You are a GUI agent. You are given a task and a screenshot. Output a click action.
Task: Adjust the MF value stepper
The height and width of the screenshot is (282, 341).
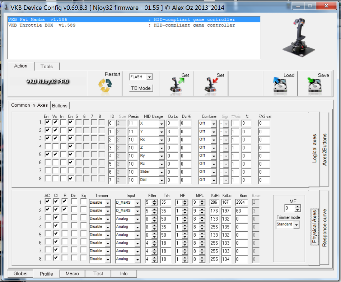(x=298, y=208)
